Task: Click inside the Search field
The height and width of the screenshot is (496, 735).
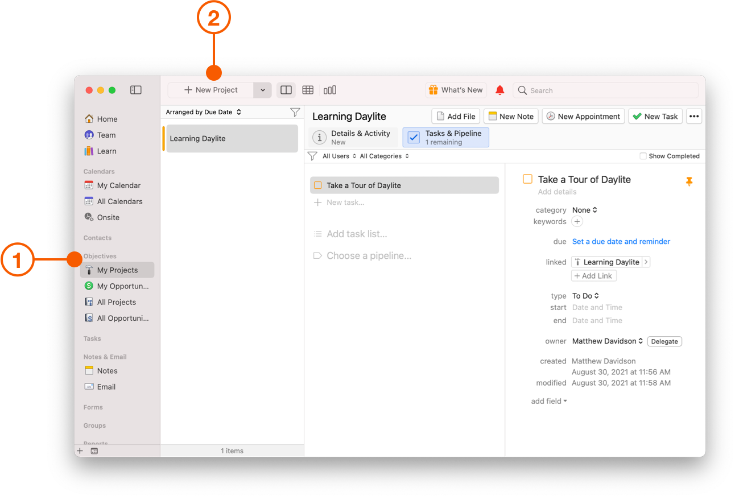Action: (606, 90)
